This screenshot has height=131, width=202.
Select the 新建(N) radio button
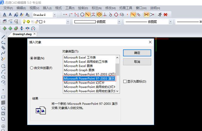coord(32,58)
